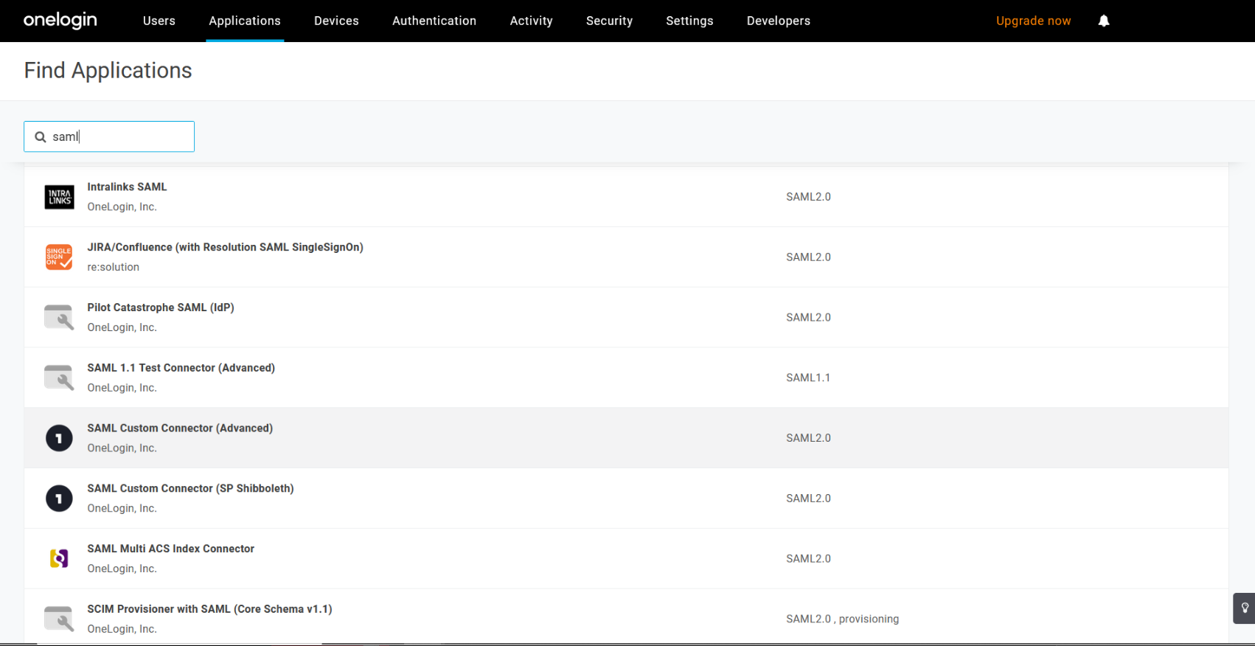Image resolution: width=1255 pixels, height=646 pixels.
Task: Open the Settings menu in navigation
Action: click(689, 21)
